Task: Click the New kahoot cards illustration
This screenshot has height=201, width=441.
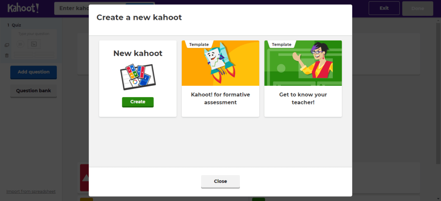Action: (x=138, y=76)
